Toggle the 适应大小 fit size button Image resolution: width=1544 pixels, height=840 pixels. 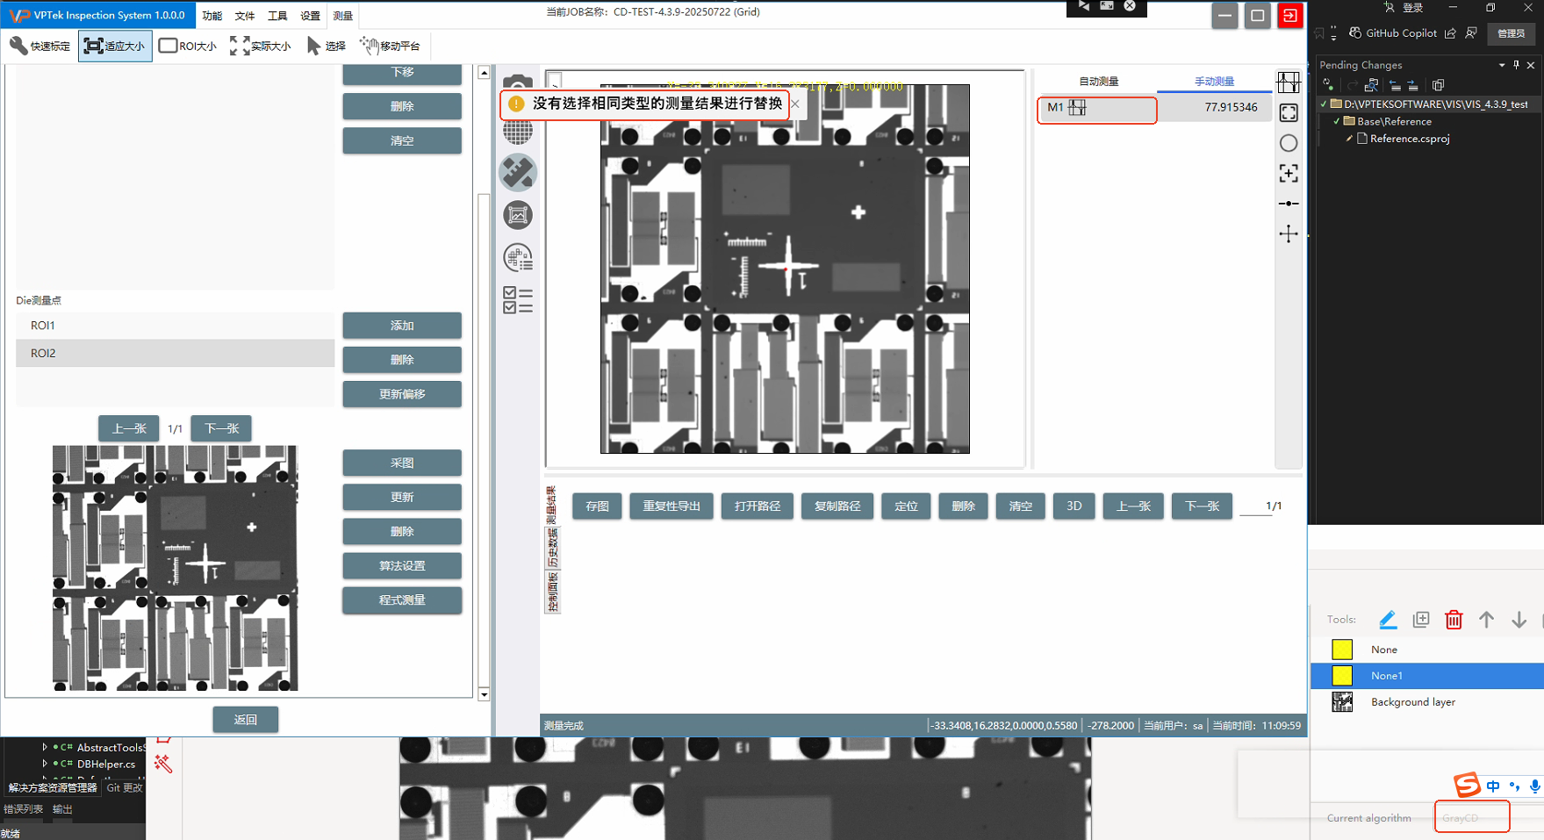click(x=115, y=46)
